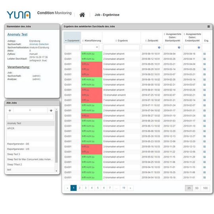
Task: Open result details for the 2019-09-12 row
Action: point(204,59)
